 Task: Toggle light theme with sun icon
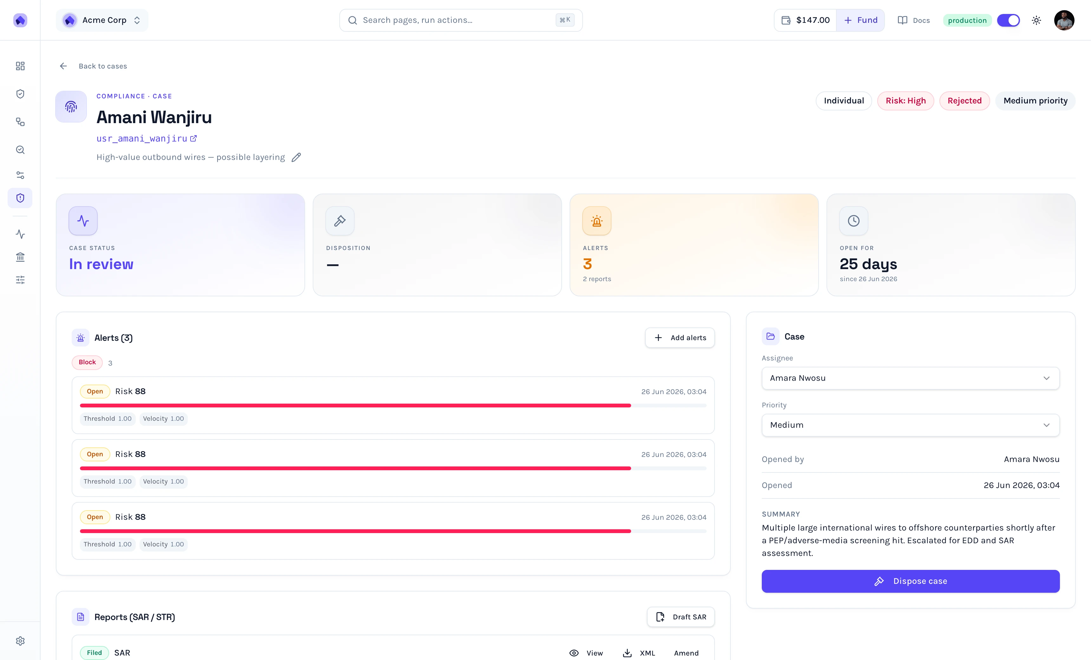coord(1036,20)
